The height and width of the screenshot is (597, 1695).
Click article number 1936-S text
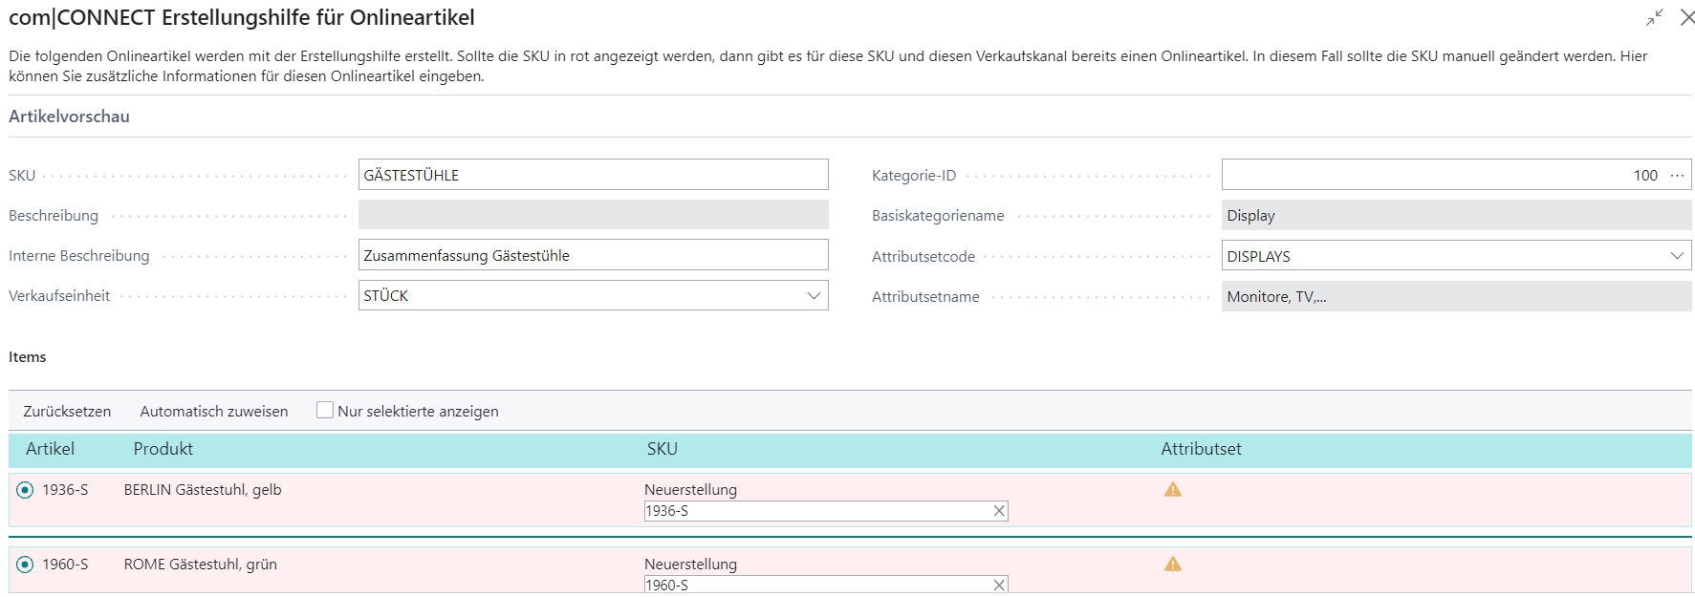[x=65, y=489]
